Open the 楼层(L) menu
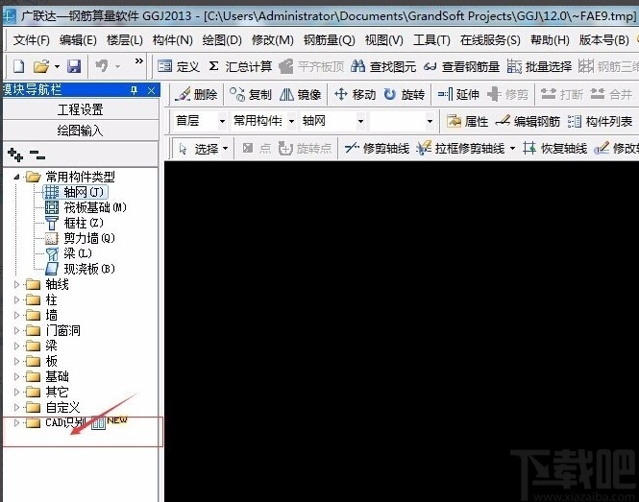Screen dimensions: 639x502 tap(124, 40)
